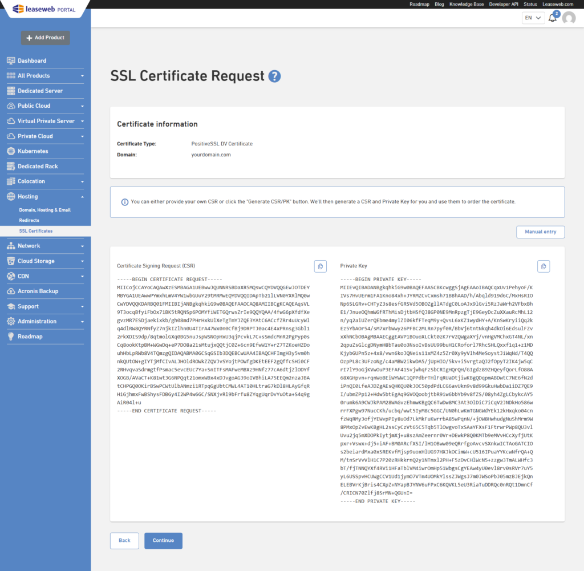Open the notifications bell
This screenshot has width=584, height=571.
click(x=552, y=18)
